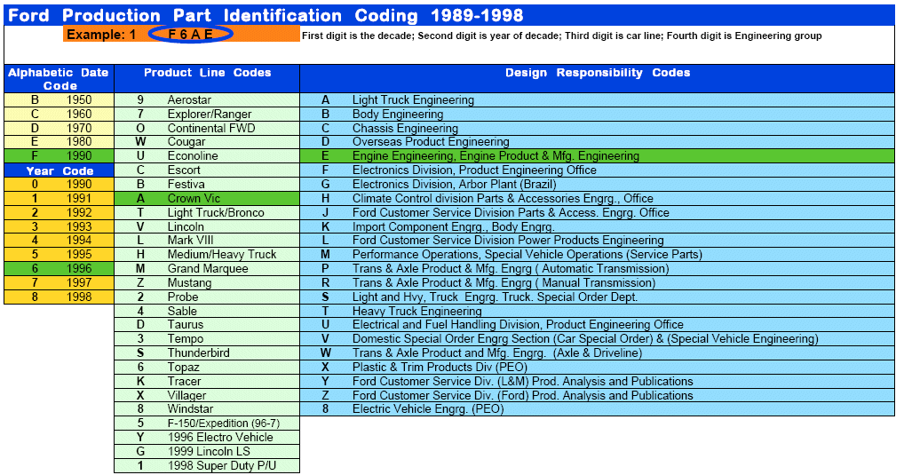The image size is (904, 475).
Task: Click the 'Mark VIII' entry
Action: [x=207, y=241]
